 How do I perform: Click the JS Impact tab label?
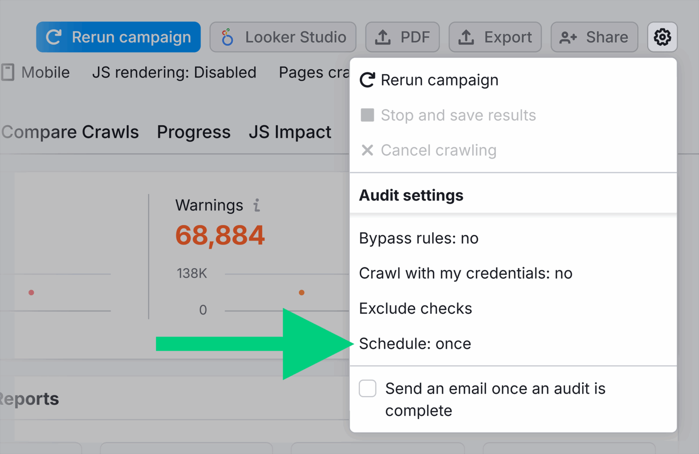coord(290,132)
